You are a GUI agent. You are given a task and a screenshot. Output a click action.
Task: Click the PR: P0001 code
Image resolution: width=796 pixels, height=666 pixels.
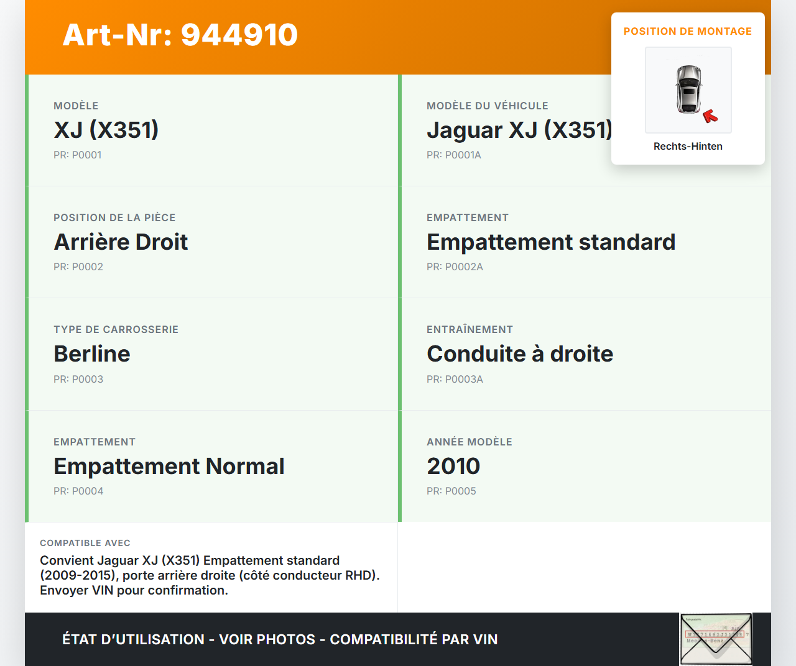(x=77, y=155)
